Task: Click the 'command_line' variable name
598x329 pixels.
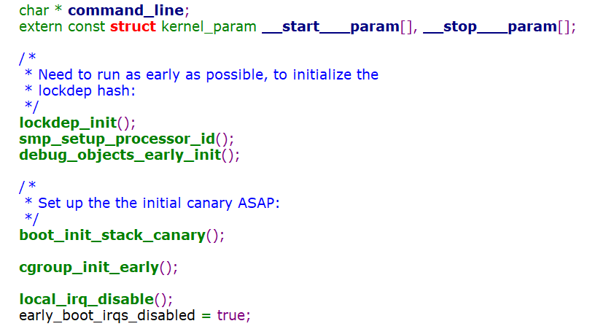Action: pyautogui.click(x=126, y=11)
